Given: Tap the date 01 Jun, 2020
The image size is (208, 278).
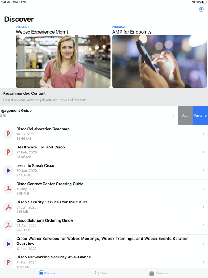Looking at the screenshot, I should point(26,207).
